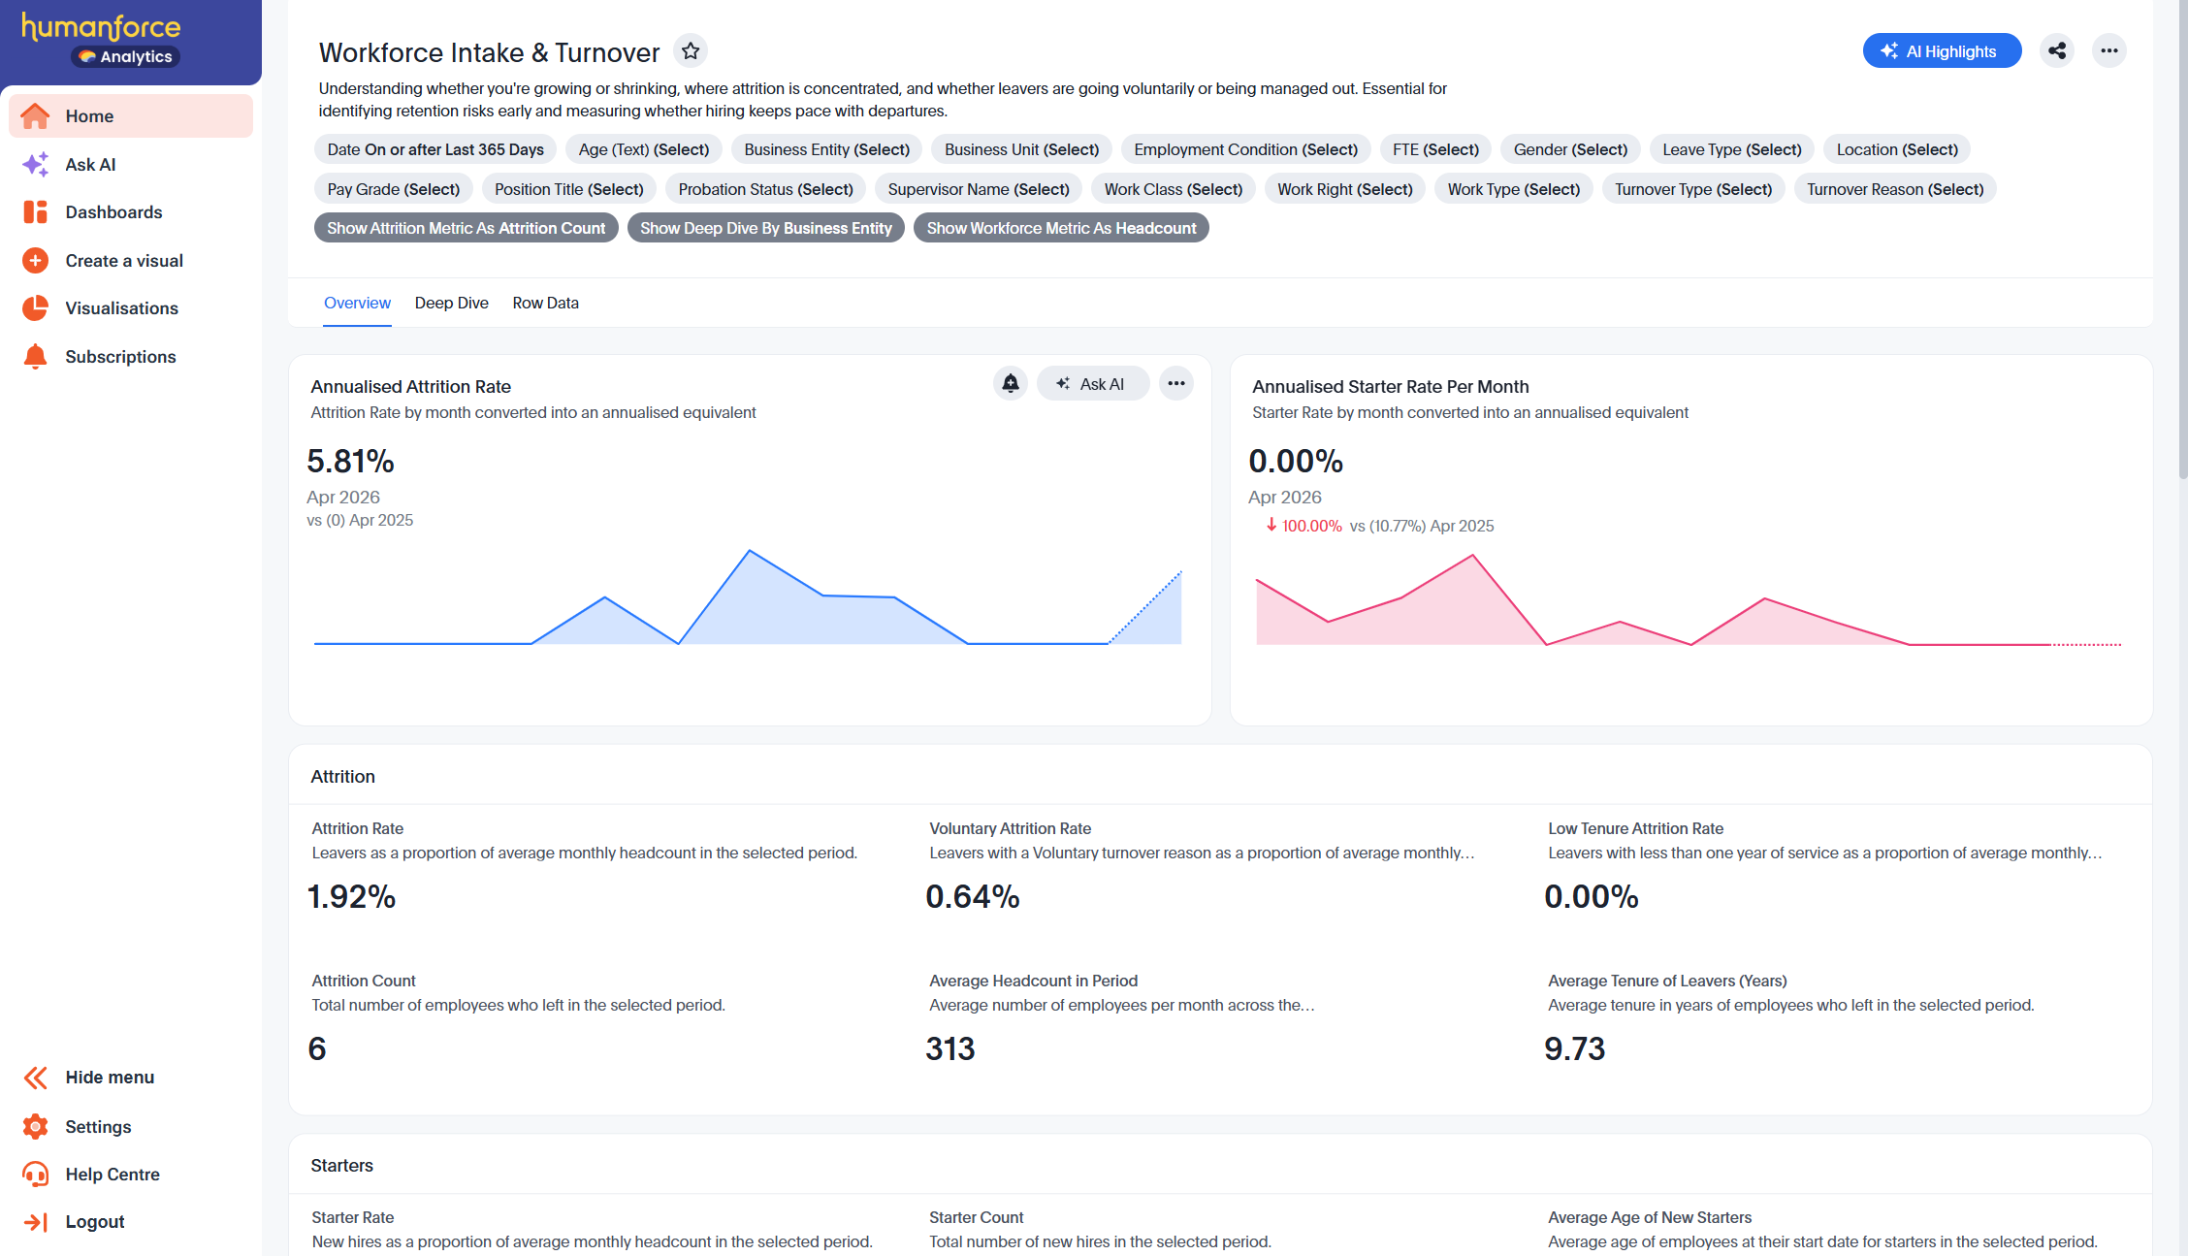Open Date On or after filter

point(434,149)
